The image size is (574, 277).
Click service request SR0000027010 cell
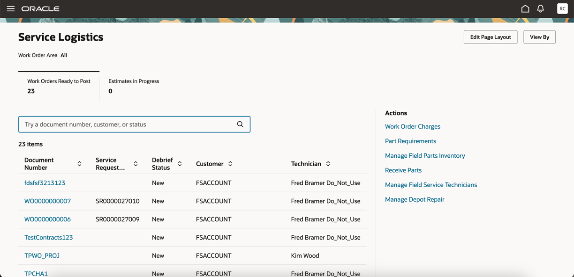[117, 201]
